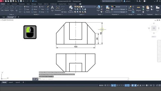Viewport: 161px width, 91px height.
Task: Activate the Trim command
Action: coord(41,7)
